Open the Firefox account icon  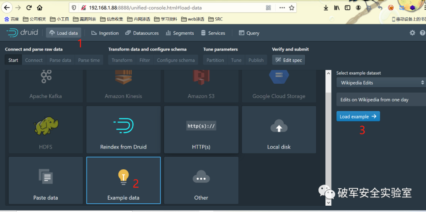(x=358, y=8)
